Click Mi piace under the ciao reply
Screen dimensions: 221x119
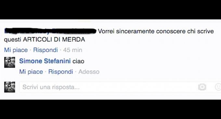coord(31,72)
